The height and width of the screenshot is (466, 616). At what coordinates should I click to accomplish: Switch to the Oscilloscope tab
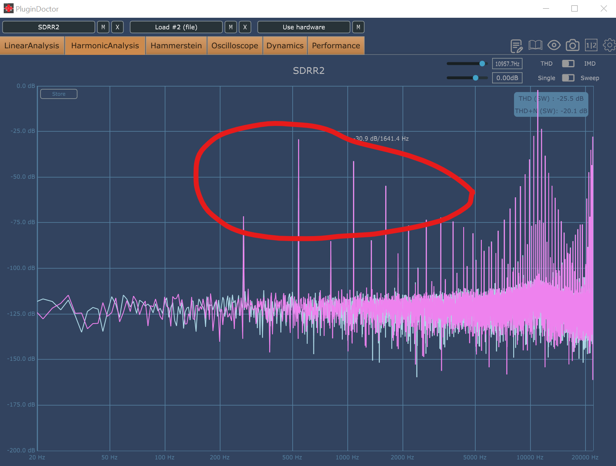[x=235, y=46]
